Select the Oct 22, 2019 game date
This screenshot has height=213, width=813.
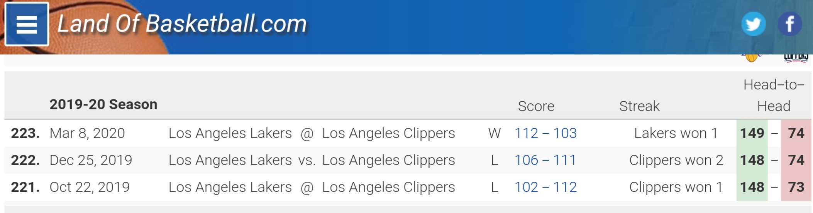pos(90,187)
